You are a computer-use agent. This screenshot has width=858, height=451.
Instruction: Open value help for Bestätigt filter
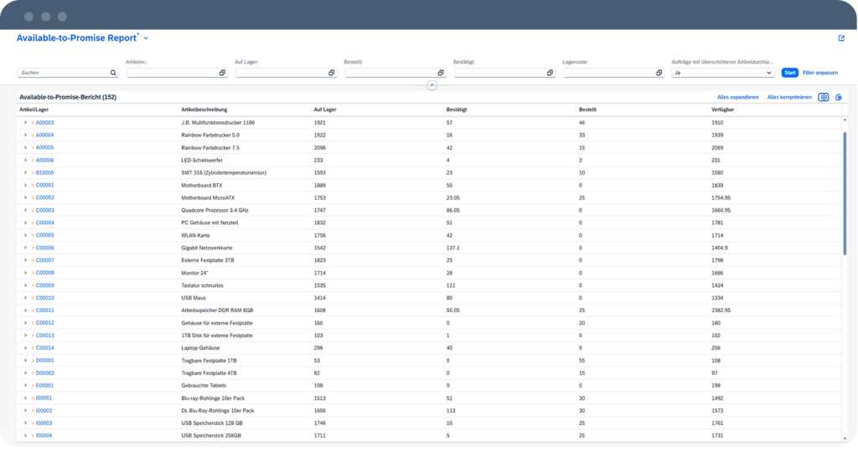pyautogui.click(x=550, y=73)
